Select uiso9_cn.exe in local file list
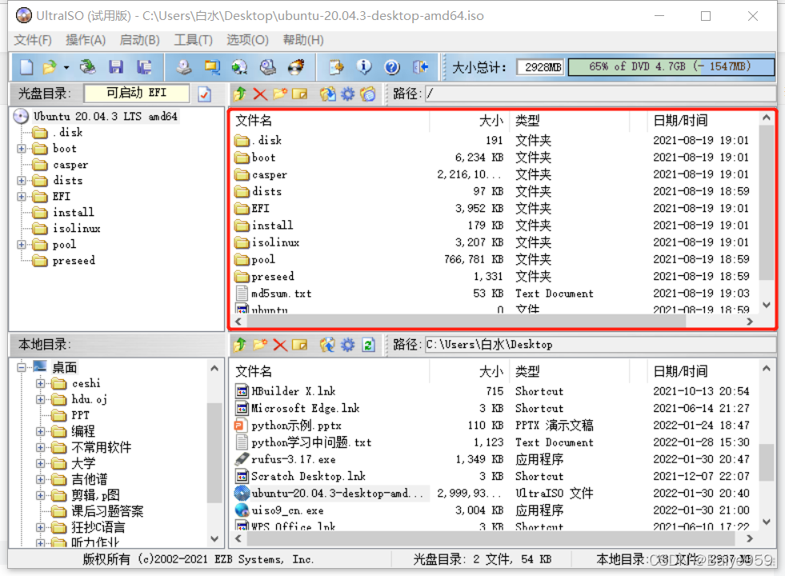 click(287, 510)
